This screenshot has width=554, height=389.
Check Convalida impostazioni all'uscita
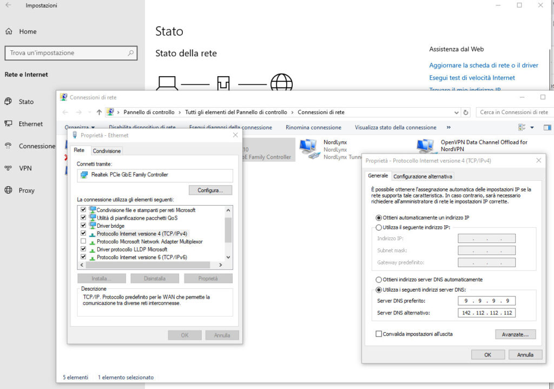click(x=379, y=334)
